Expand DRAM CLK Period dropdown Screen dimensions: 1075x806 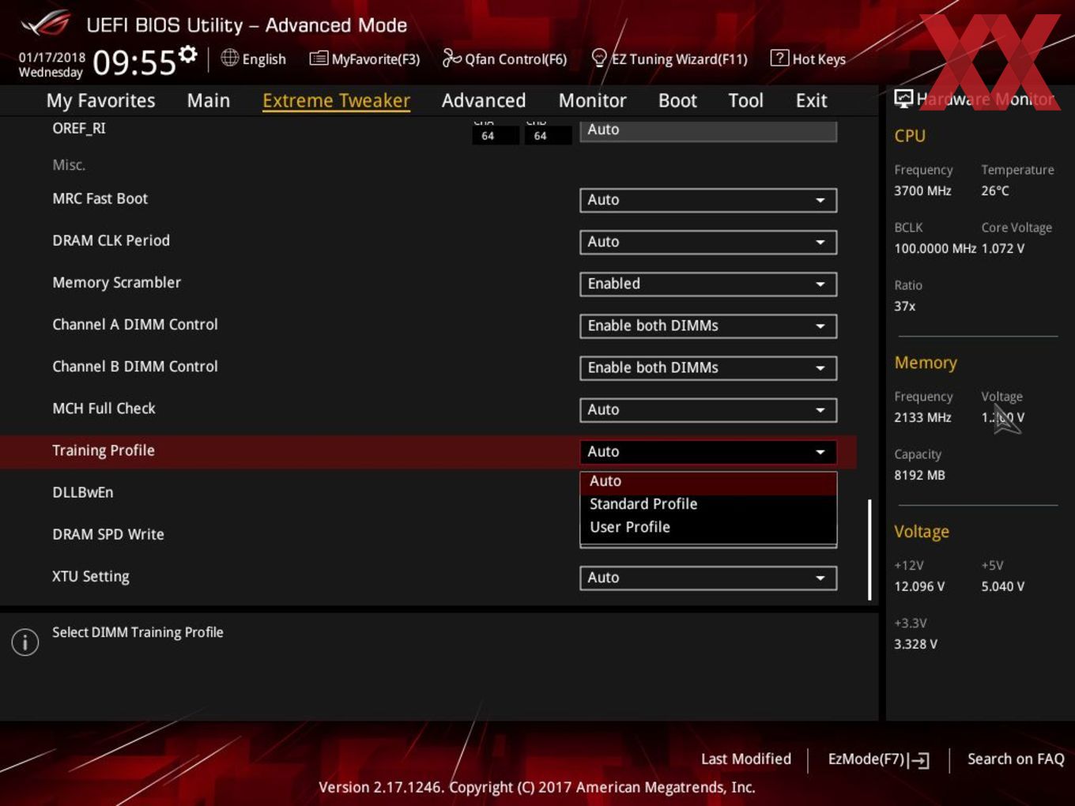708,242
